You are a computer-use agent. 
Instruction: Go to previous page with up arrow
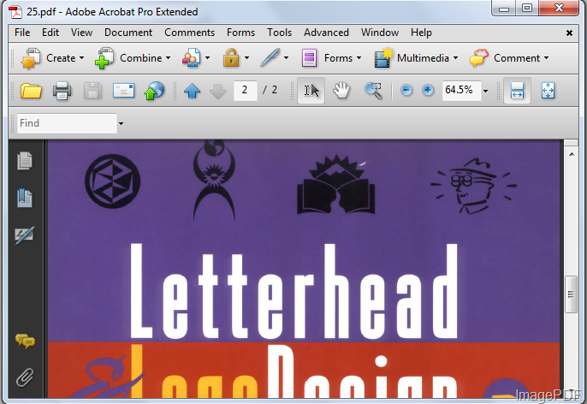[x=192, y=91]
